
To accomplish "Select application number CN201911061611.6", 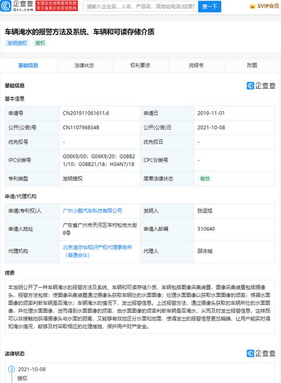I will click(x=86, y=113).
